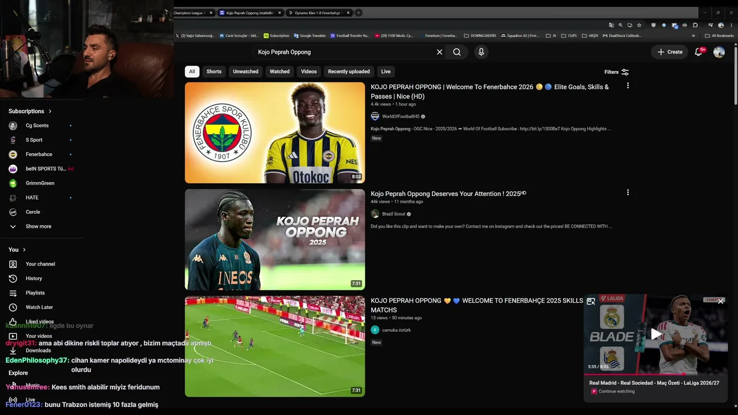Expand the miniplayer to full watch page
The height and width of the screenshot is (415, 738).
click(x=591, y=301)
